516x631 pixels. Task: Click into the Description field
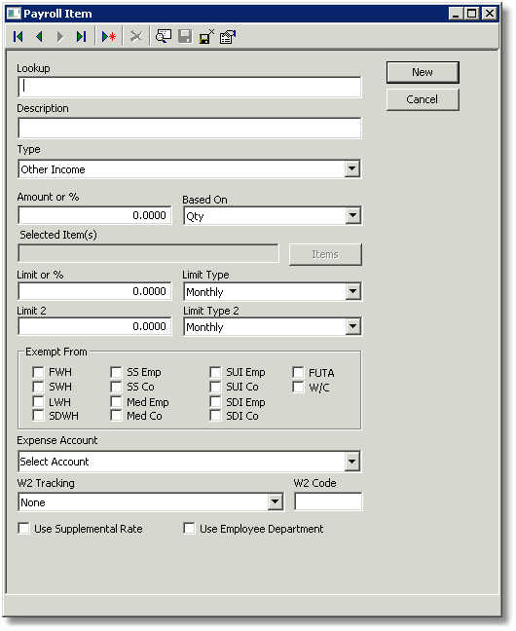[x=190, y=128]
